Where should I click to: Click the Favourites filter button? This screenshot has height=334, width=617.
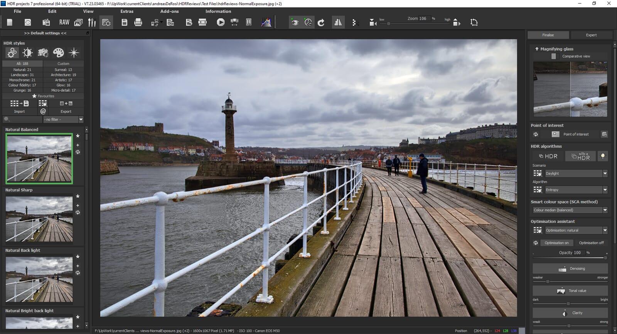[43, 96]
